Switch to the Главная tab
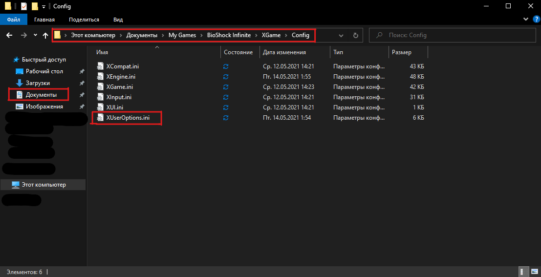The image size is (541, 277). pos(44,20)
